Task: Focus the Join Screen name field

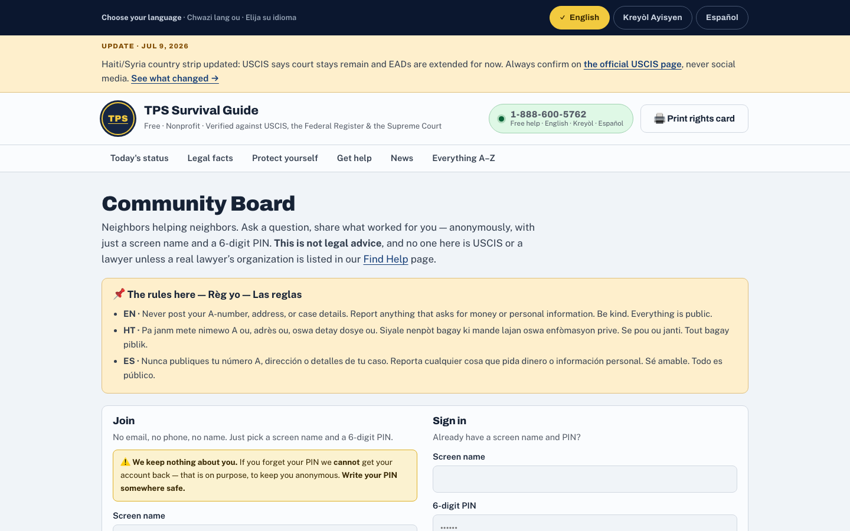Action: 265,527
